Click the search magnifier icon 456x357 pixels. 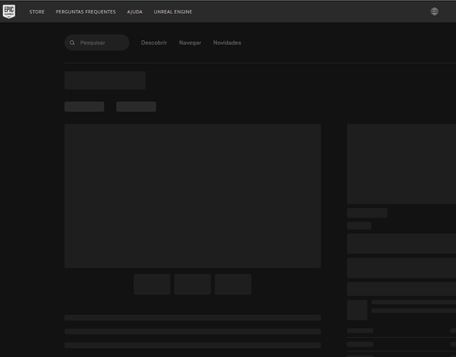click(72, 43)
